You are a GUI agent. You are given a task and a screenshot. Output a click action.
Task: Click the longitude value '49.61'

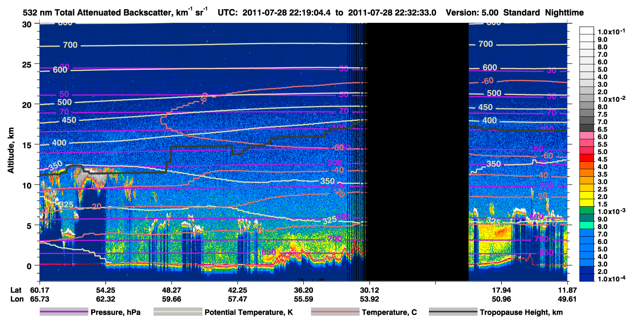coord(567,299)
